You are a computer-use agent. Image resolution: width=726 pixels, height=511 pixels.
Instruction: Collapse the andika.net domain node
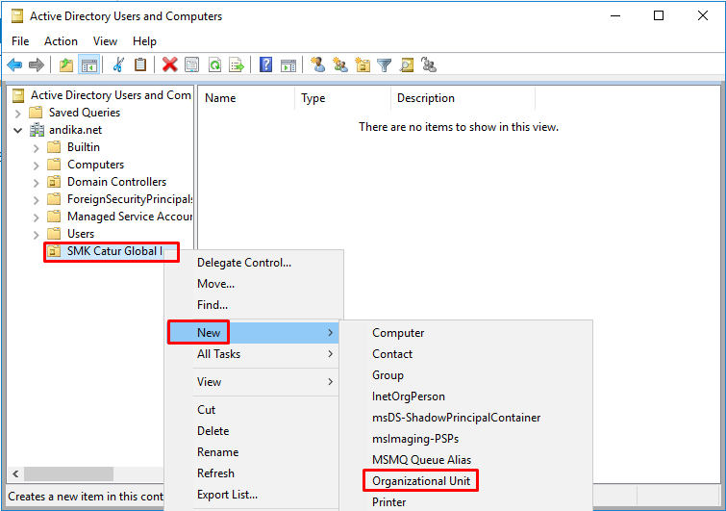17,131
